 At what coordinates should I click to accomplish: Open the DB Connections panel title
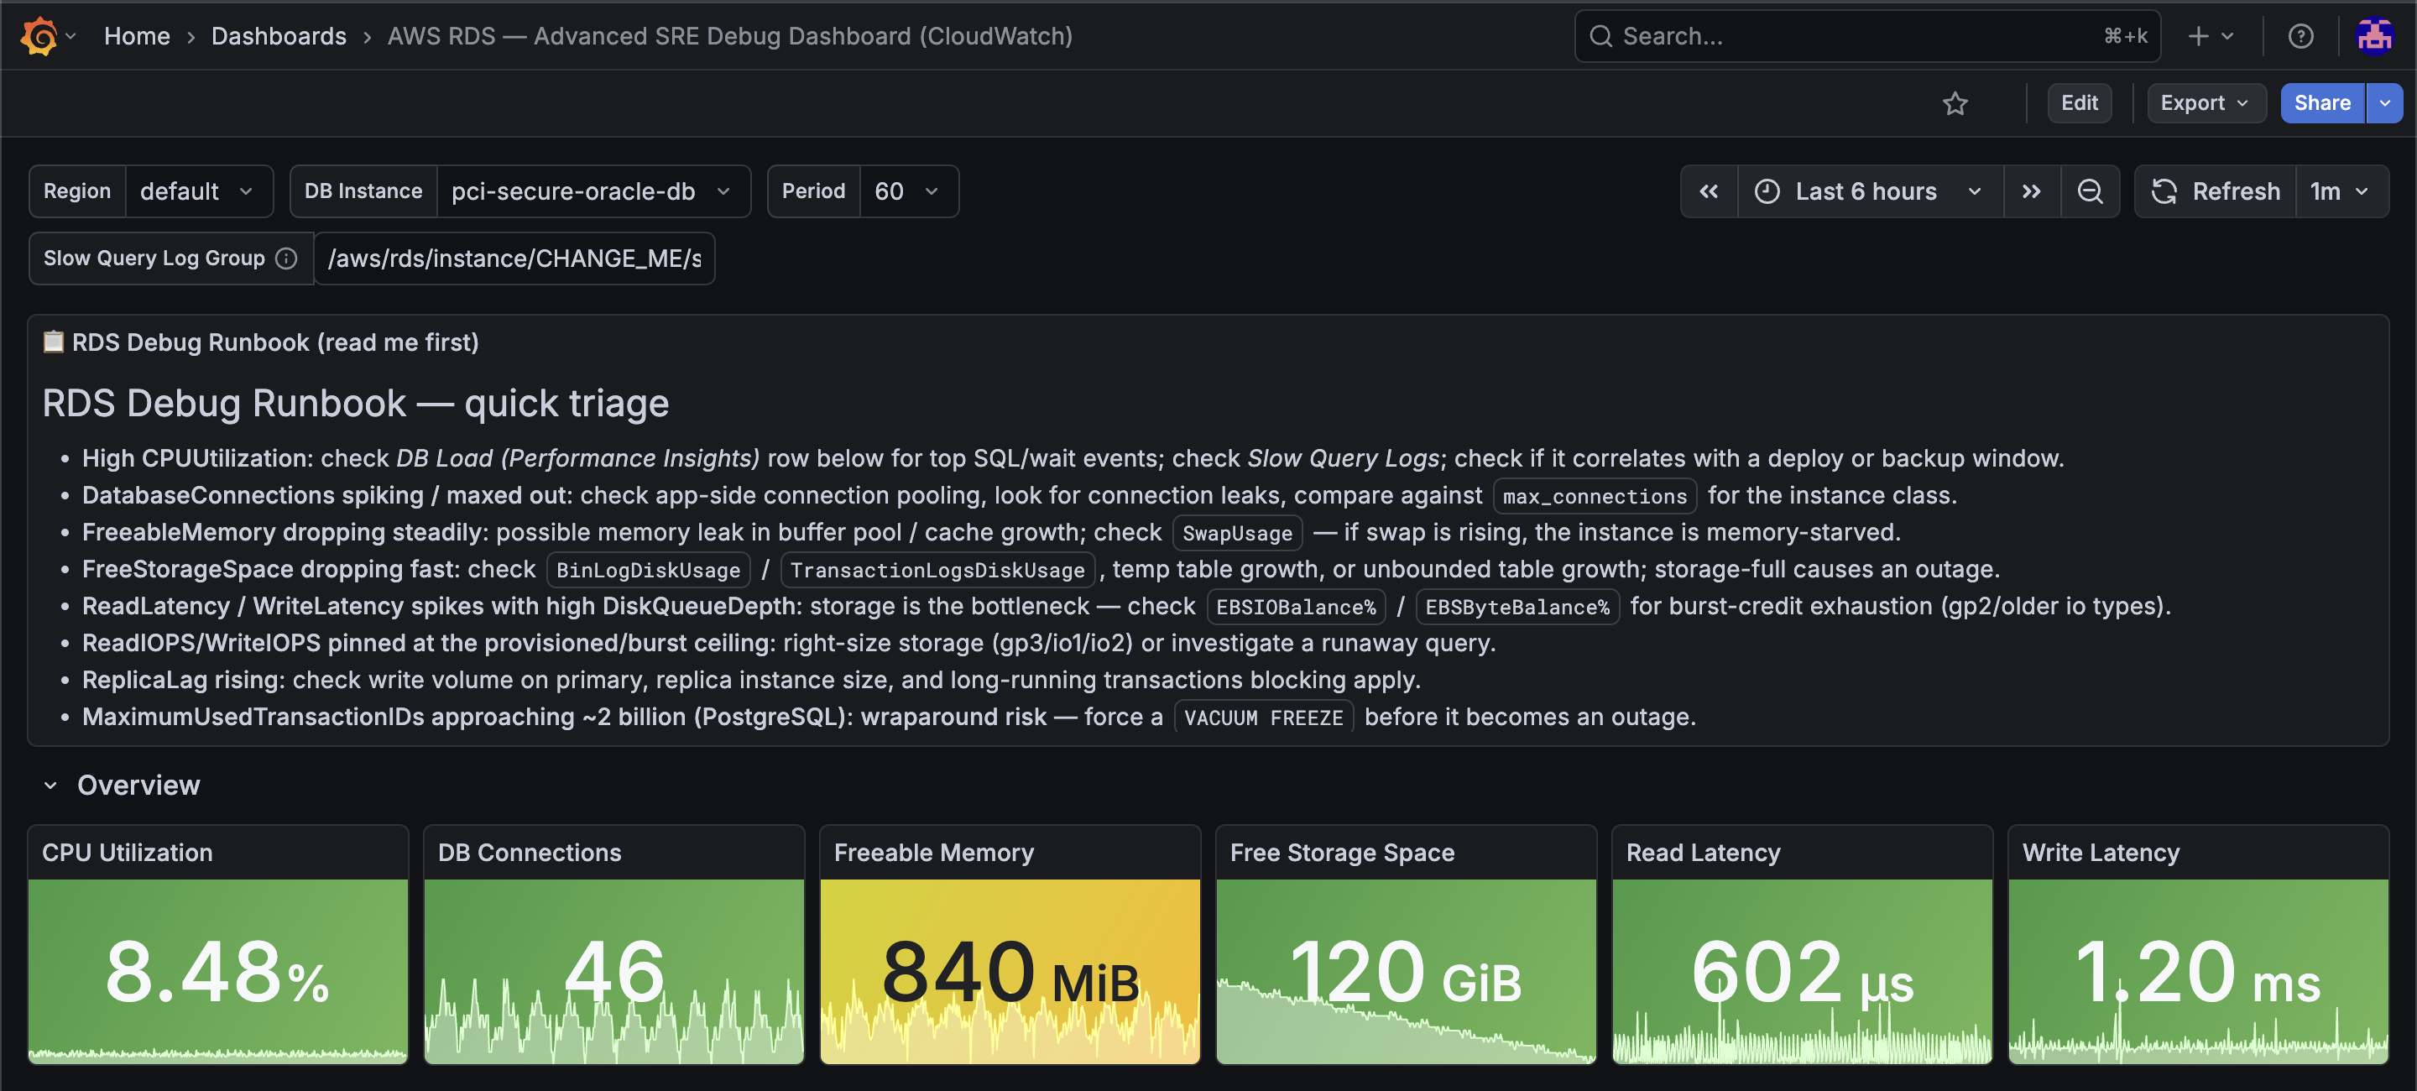530,853
